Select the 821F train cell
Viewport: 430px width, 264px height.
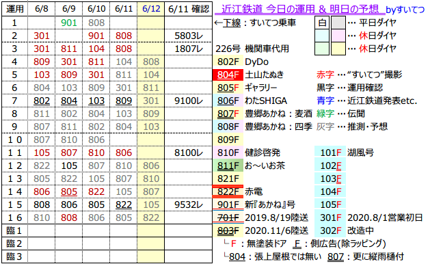[x=228, y=179]
